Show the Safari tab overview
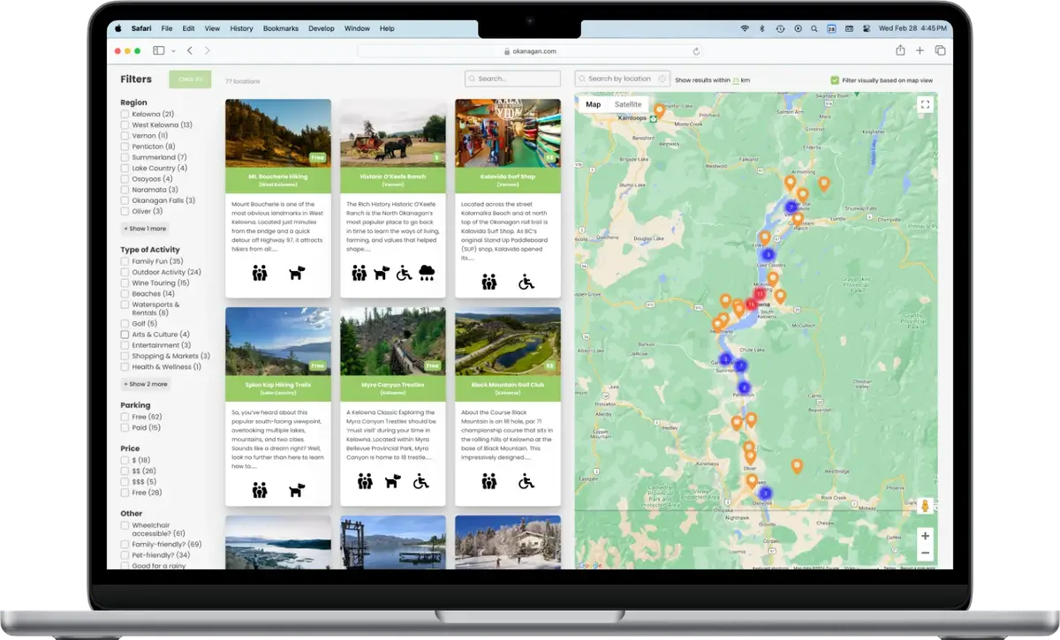1060x640 pixels. tap(940, 51)
